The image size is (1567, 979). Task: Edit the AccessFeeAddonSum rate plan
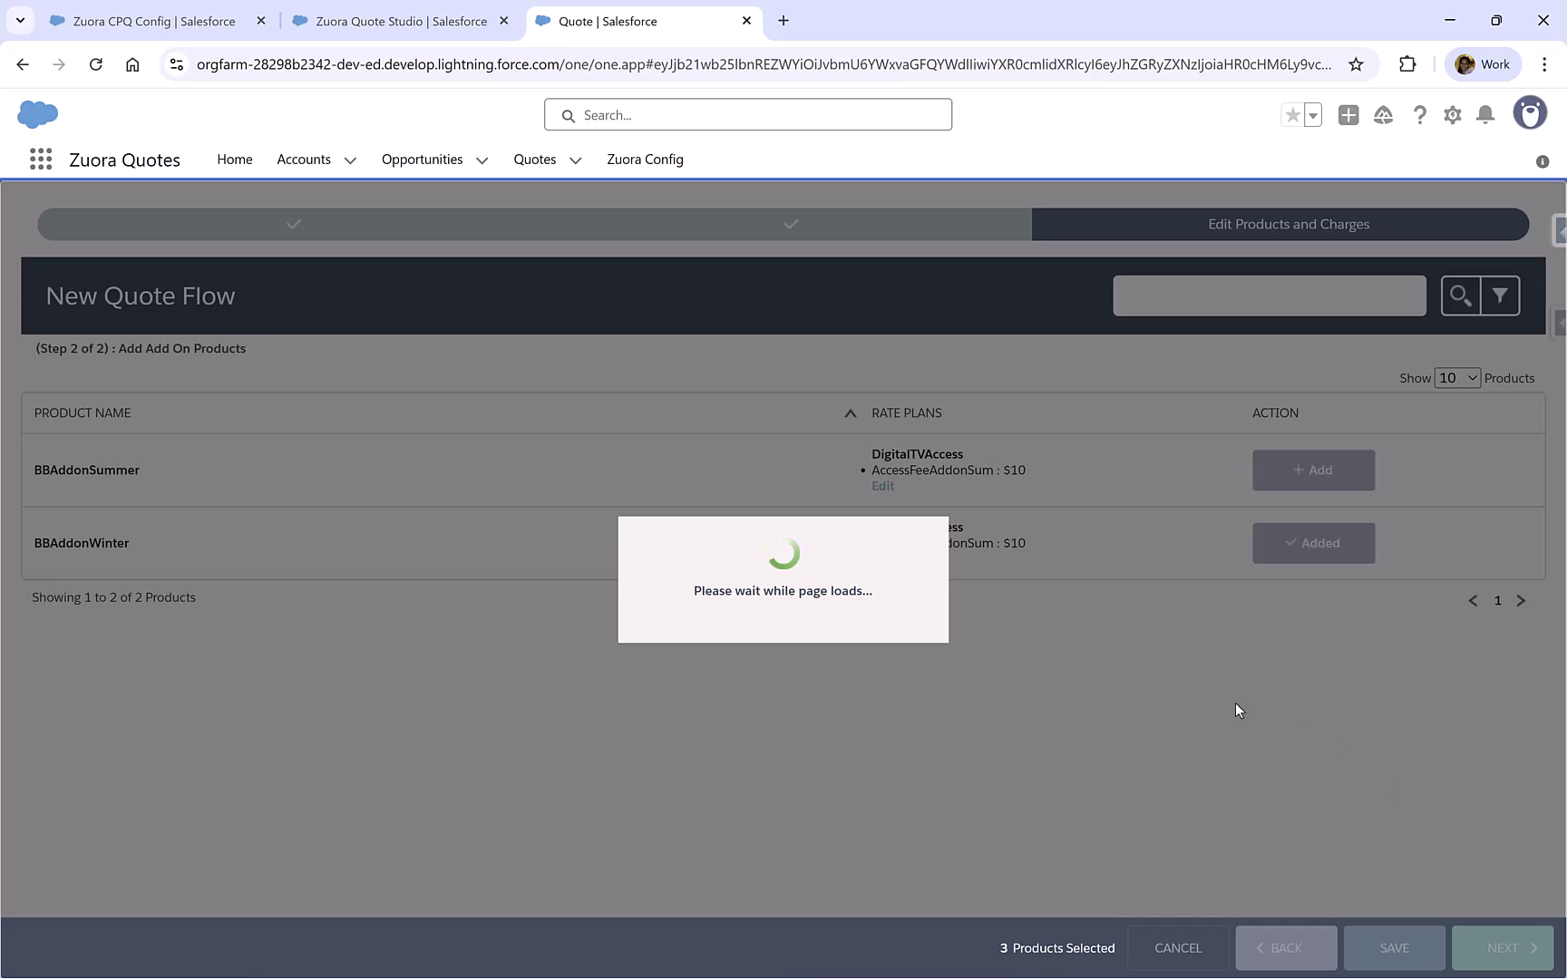point(881,485)
